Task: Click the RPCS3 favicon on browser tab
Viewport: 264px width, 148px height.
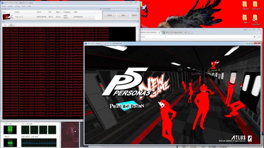Action: coord(164,32)
